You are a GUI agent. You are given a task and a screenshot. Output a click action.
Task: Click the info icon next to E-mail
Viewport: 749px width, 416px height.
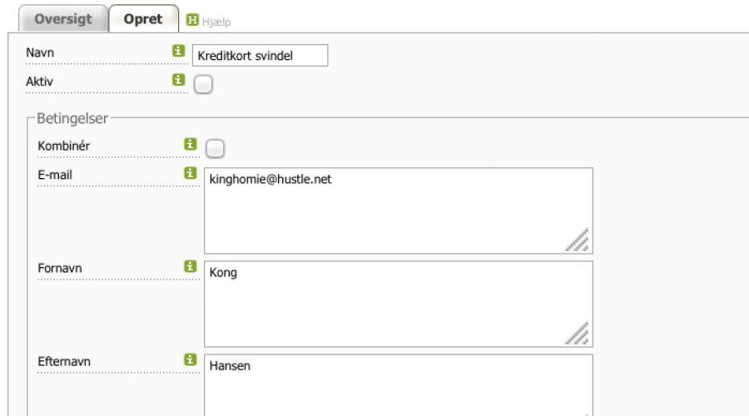click(x=191, y=173)
